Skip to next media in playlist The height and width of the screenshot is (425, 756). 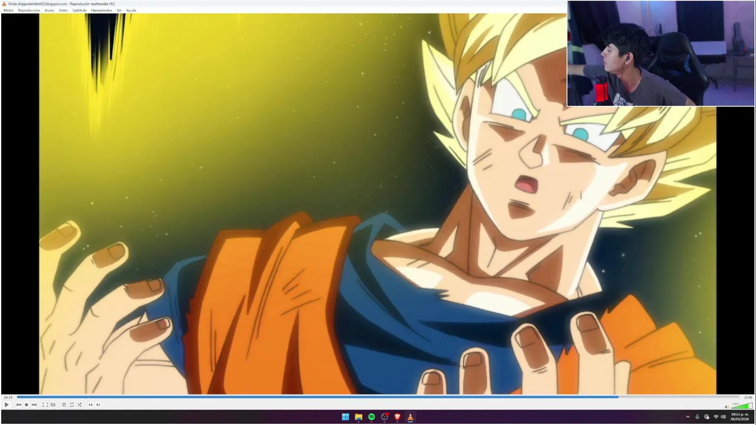[34, 404]
